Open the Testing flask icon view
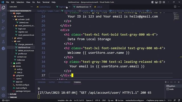The image size is (182, 102). 3,42
